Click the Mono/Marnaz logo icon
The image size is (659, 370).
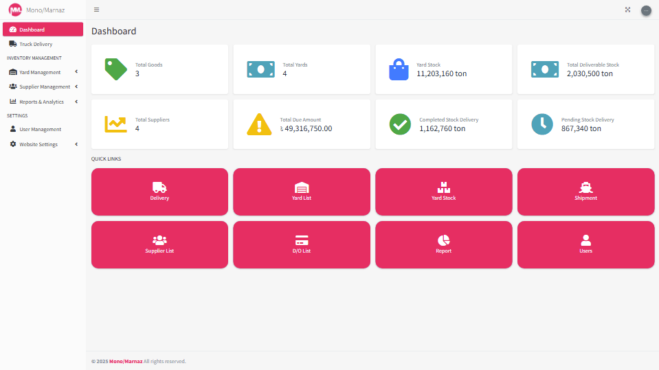tap(15, 10)
